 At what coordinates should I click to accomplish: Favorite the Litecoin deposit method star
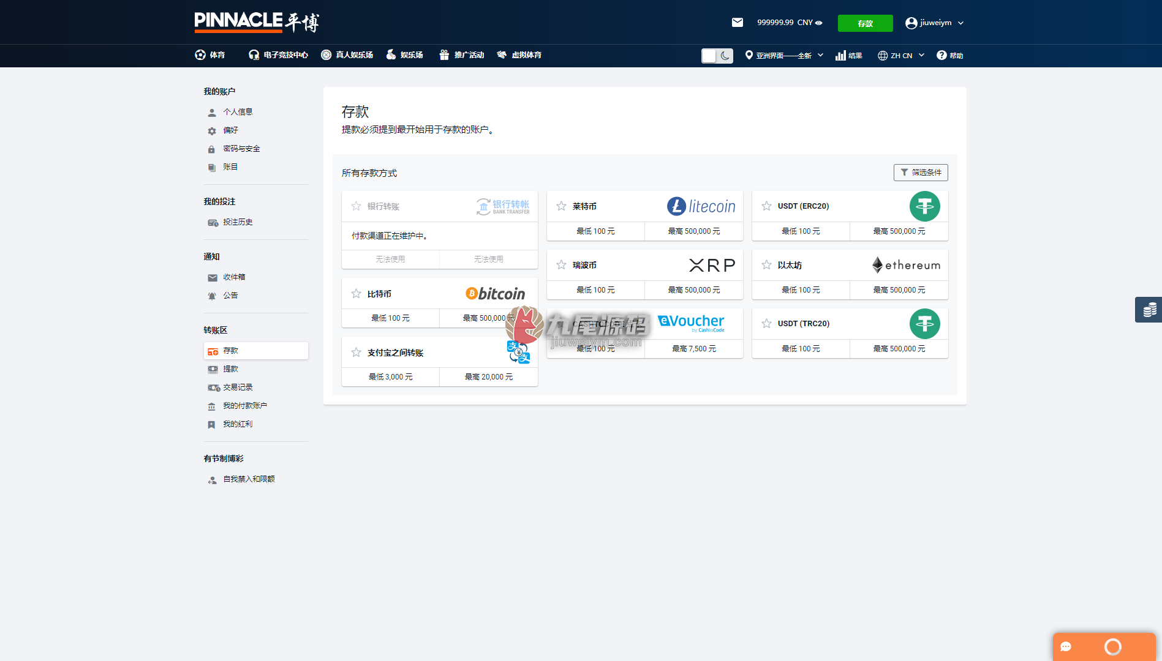pos(561,206)
